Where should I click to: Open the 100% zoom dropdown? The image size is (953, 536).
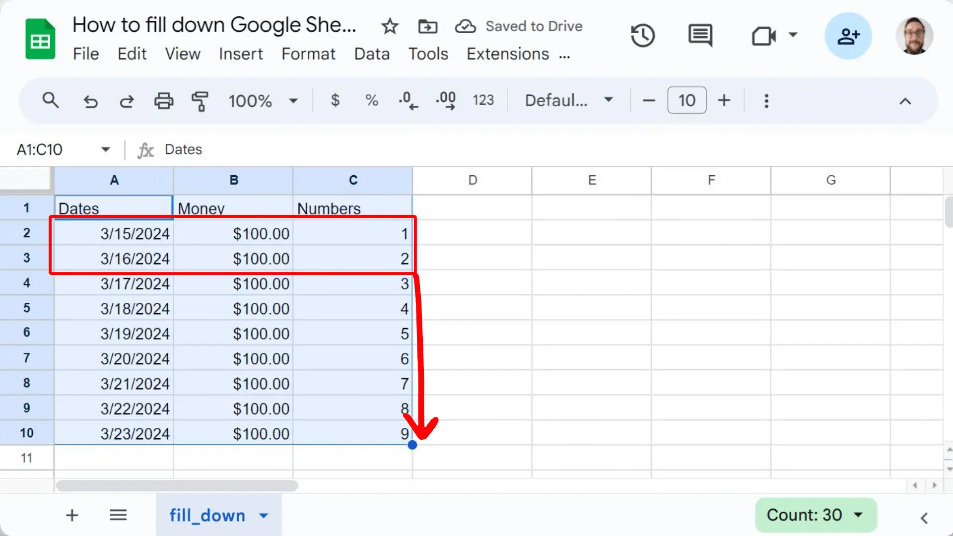[x=263, y=101]
